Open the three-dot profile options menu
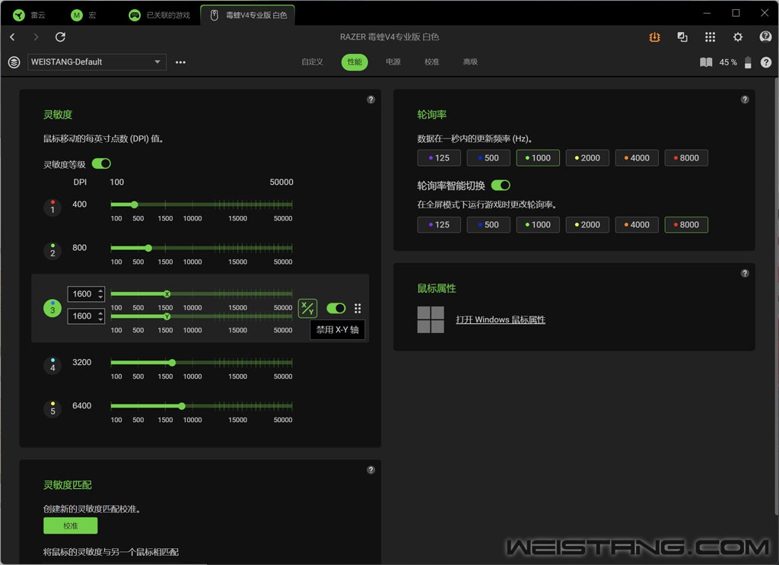Viewport: 779px width, 565px height. click(x=180, y=62)
